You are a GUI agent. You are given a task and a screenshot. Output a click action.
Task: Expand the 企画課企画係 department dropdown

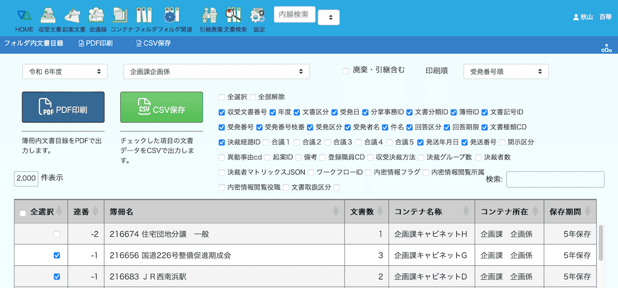click(216, 72)
